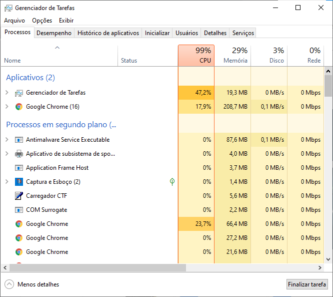
Task: Select the Processos em segundo plano header
Action: tap(61, 125)
